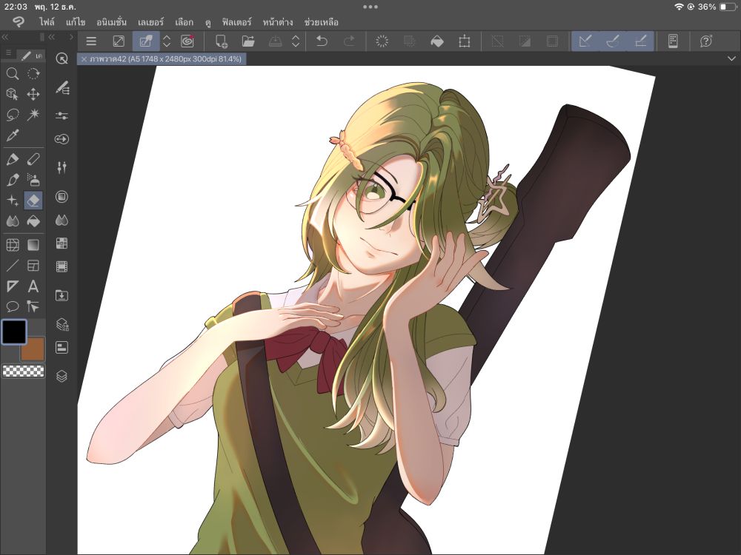Open the Color Slider palette
The height and width of the screenshot is (555, 741).
62,167
